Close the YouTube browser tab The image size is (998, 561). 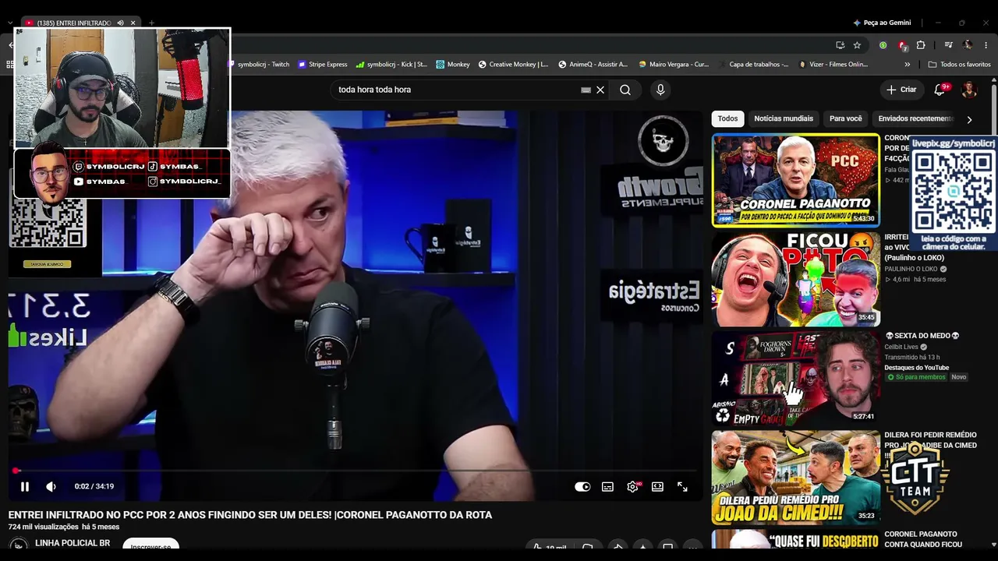(x=133, y=23)
